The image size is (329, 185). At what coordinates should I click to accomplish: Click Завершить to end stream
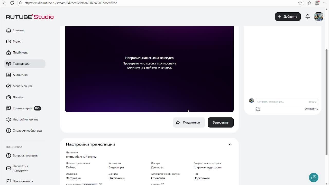coord(221,123)
